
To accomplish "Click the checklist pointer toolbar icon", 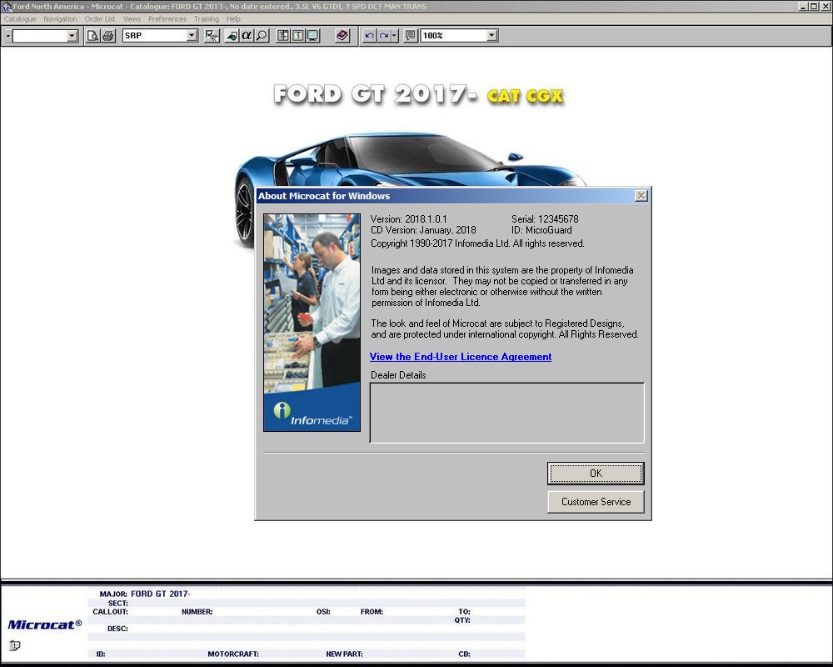I will tap(212, 36).
